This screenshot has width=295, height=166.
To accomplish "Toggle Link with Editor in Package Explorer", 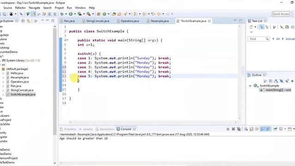I will click(29, 21).
